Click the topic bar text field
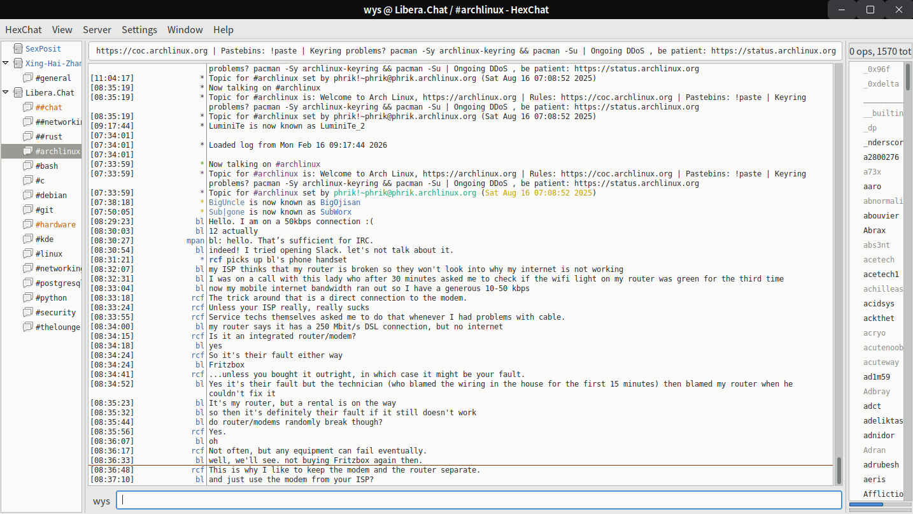The height and width of the screenshot is (514, 913). tap(465, 51)
